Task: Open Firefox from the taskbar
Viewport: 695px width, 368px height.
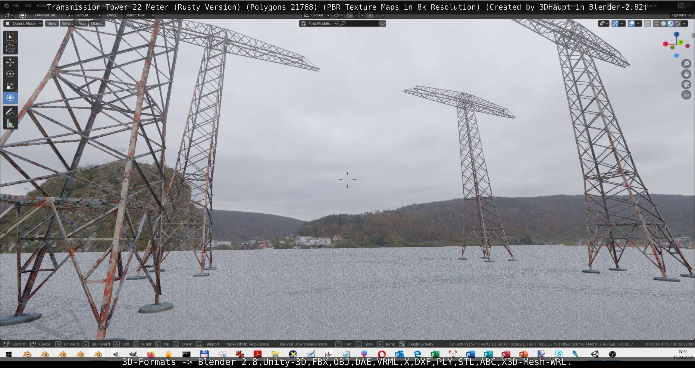Action: coord(151,354)
